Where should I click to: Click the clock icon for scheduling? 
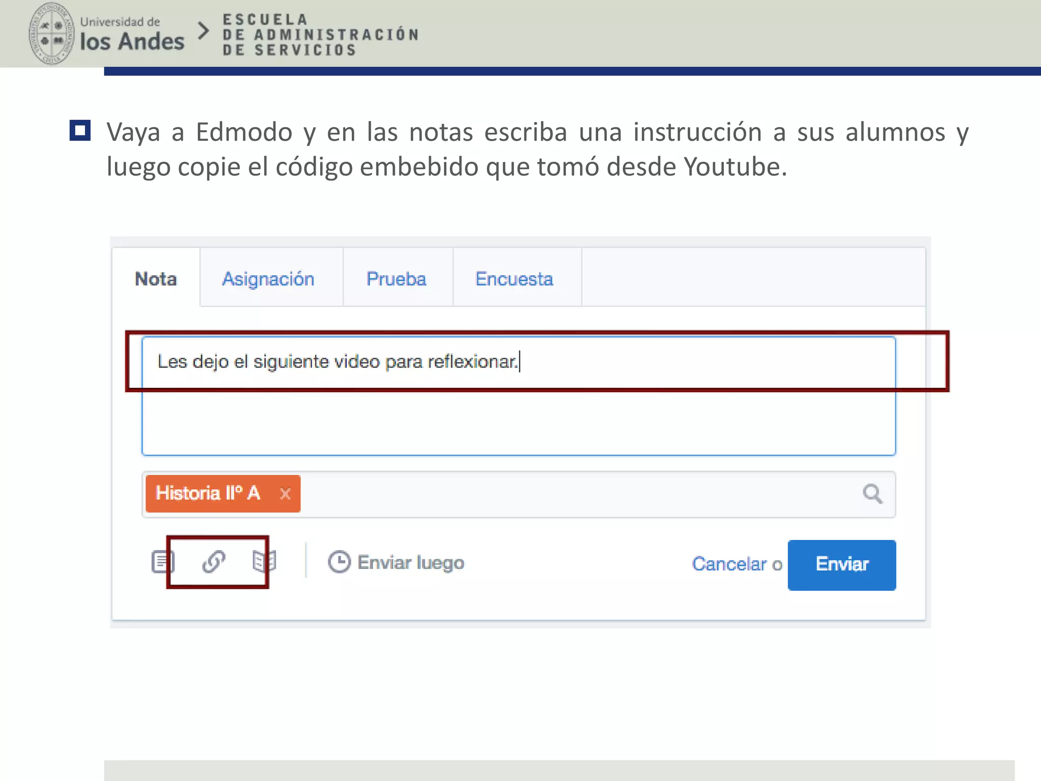click(x=339, y=562)
